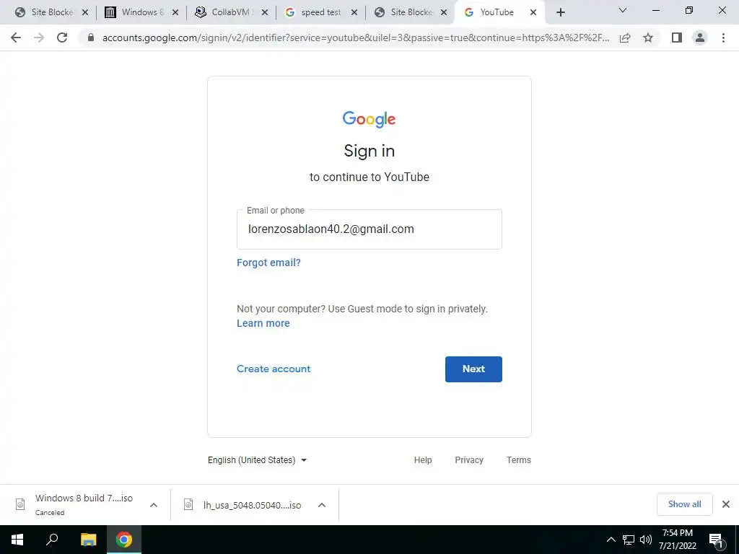Expand the language selector English (United States)
Image resolution: width=739 pixels, height=554 pixels.
coord(258,460)
